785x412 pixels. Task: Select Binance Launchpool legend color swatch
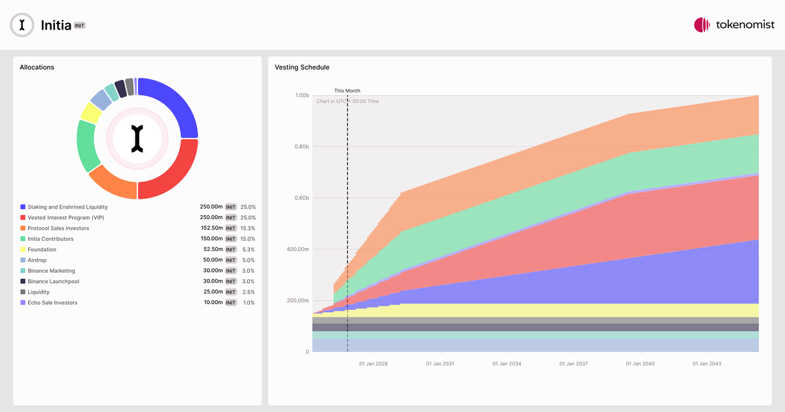pyautogui.click(x=23, y=281)
